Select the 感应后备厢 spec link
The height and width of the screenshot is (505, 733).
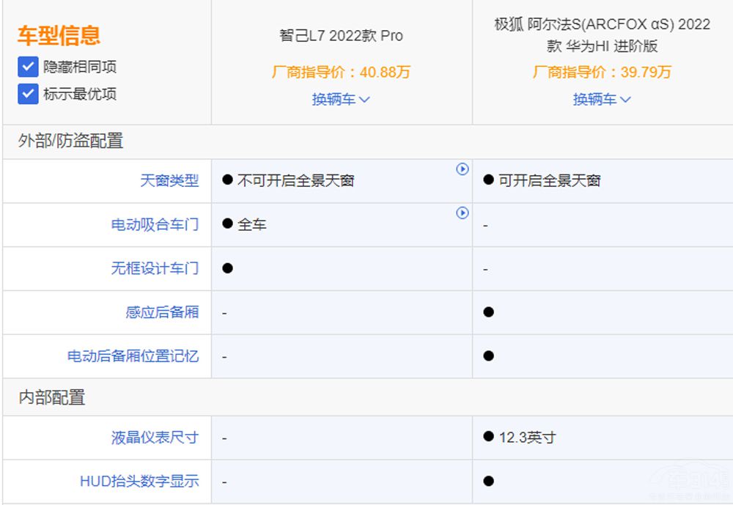tap(162, 313)
